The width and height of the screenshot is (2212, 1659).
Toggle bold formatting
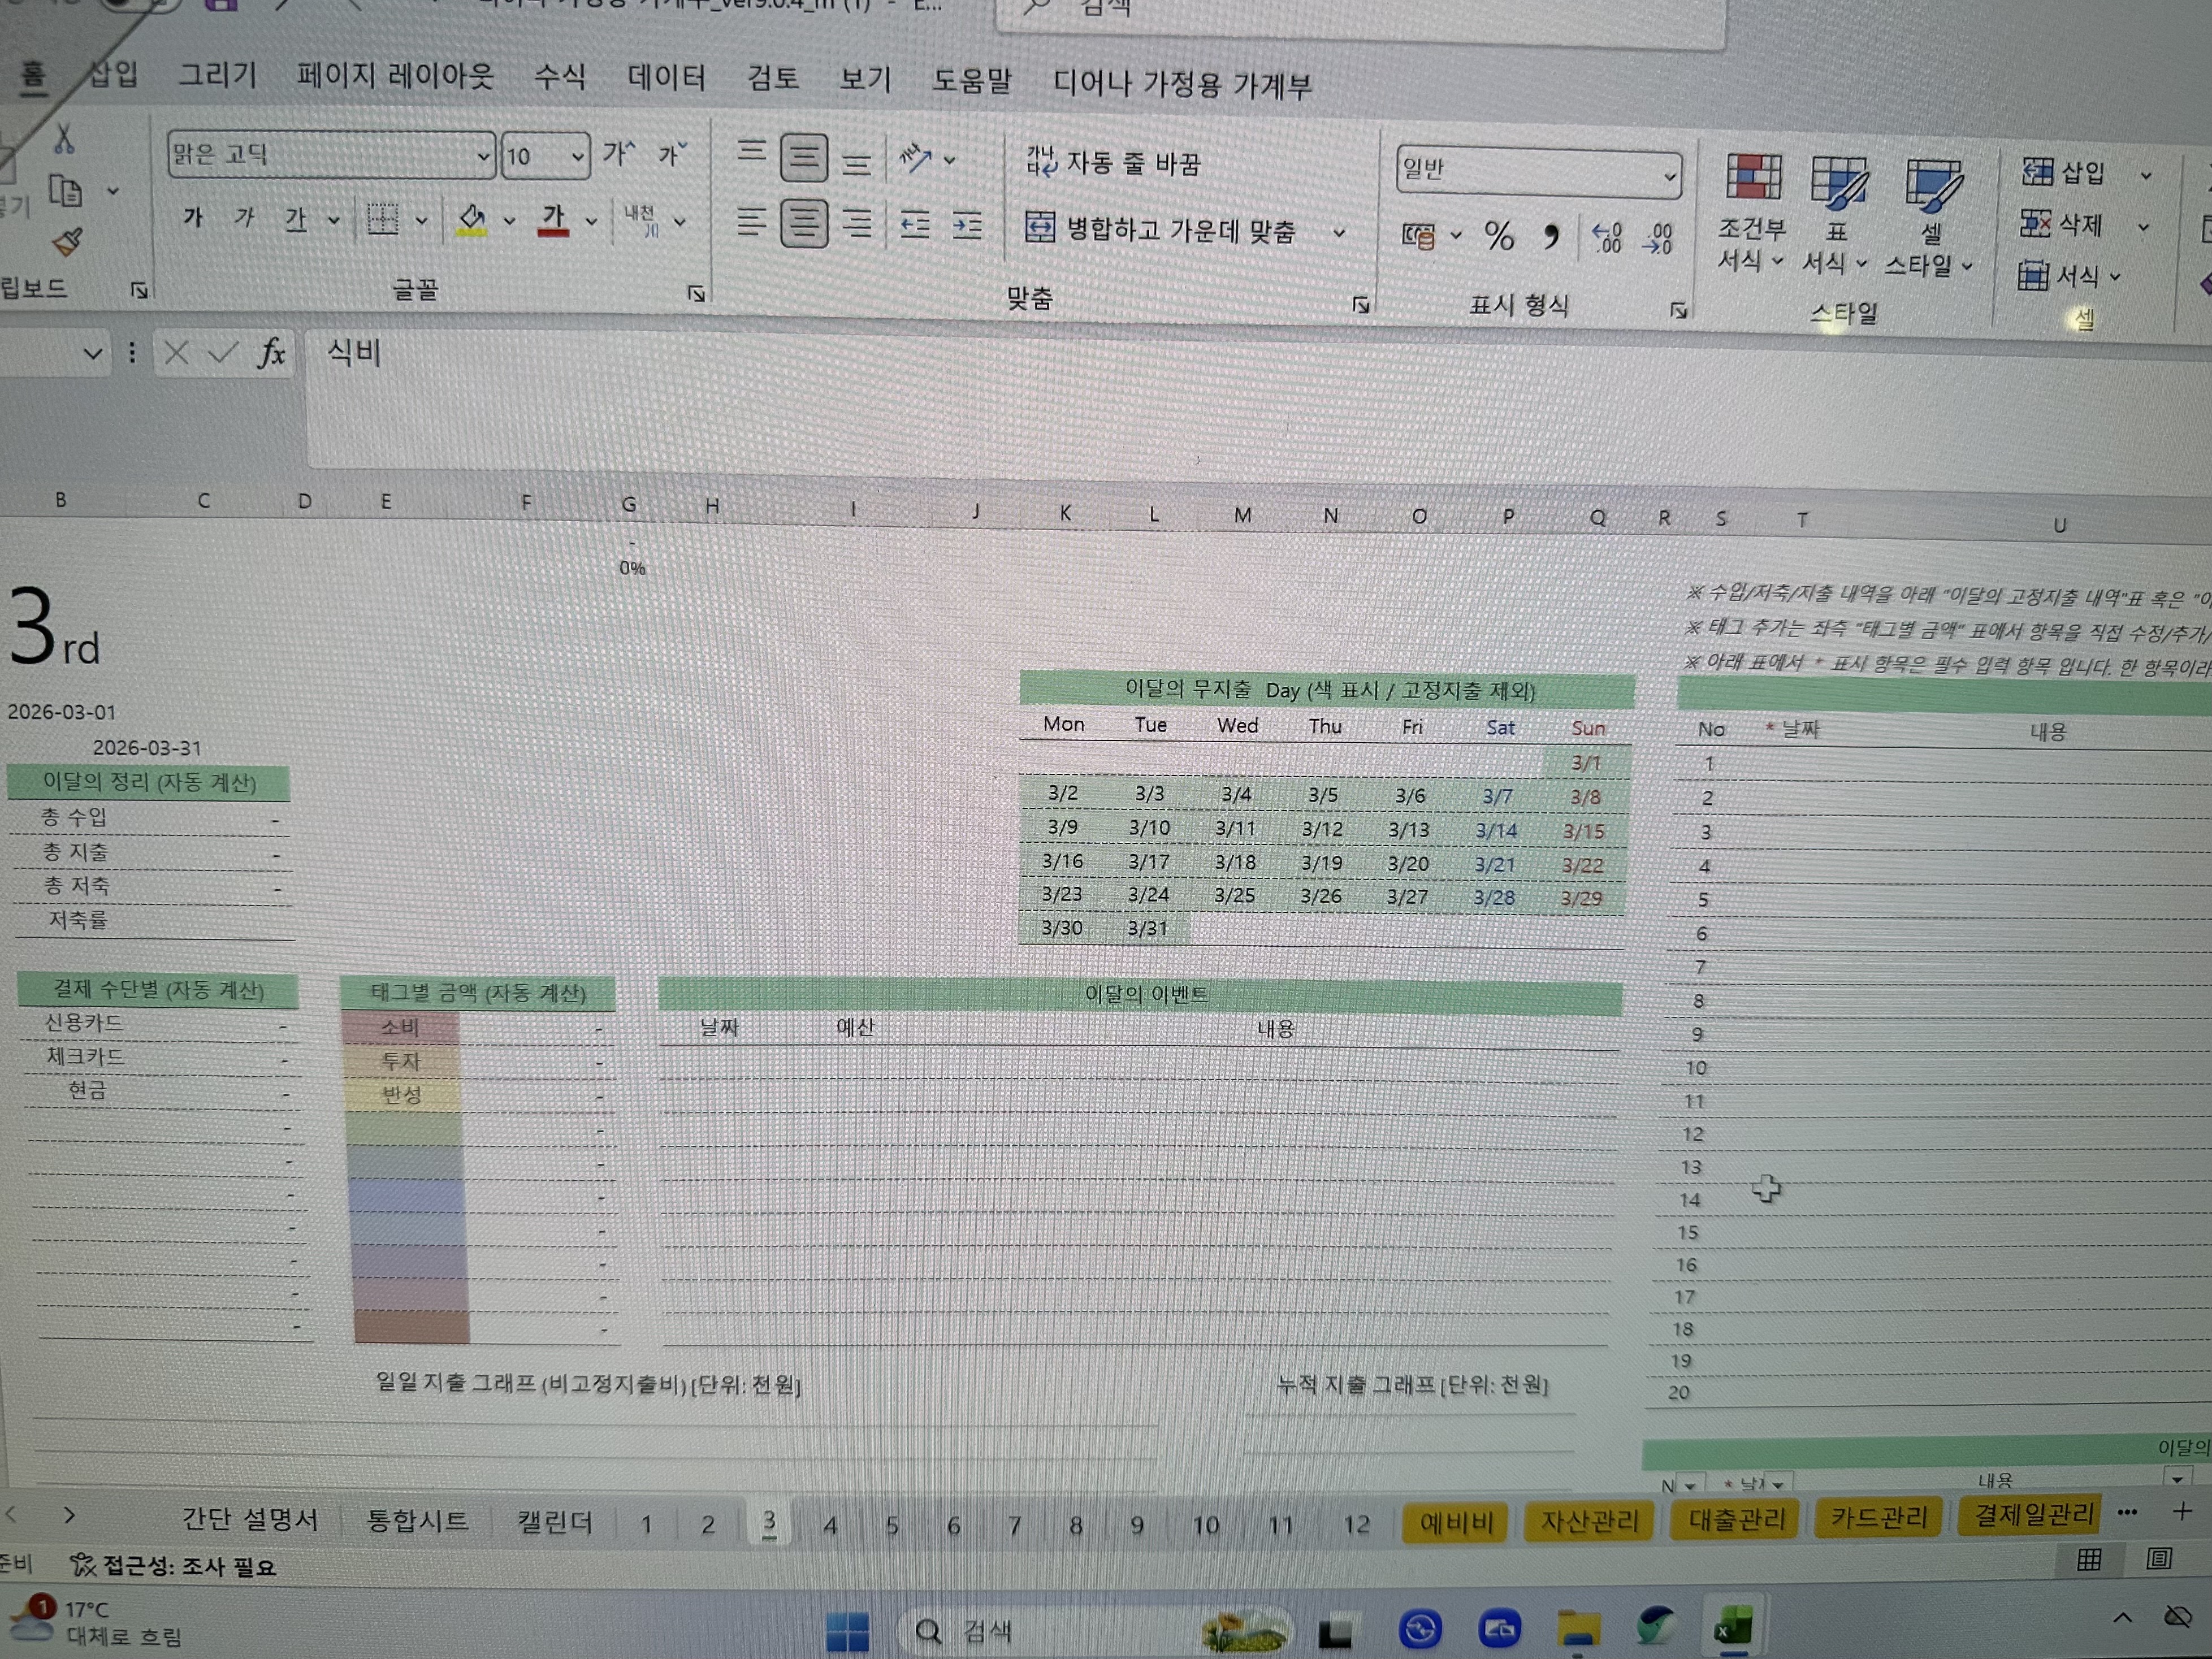point(193,217)
